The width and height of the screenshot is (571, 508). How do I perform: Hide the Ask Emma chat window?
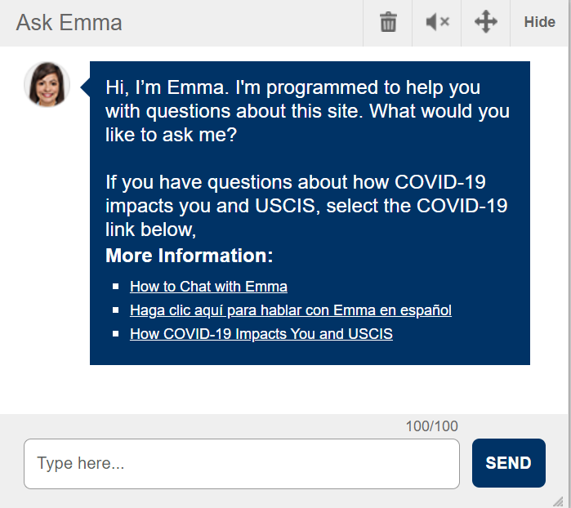click(539, 22)
